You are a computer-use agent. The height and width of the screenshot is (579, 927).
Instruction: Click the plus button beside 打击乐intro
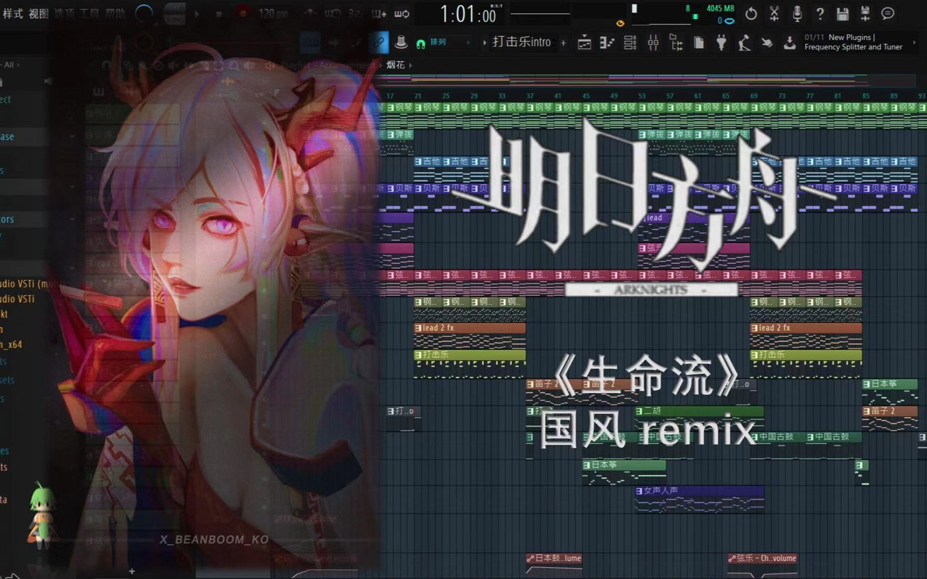(x=563, y=42)
